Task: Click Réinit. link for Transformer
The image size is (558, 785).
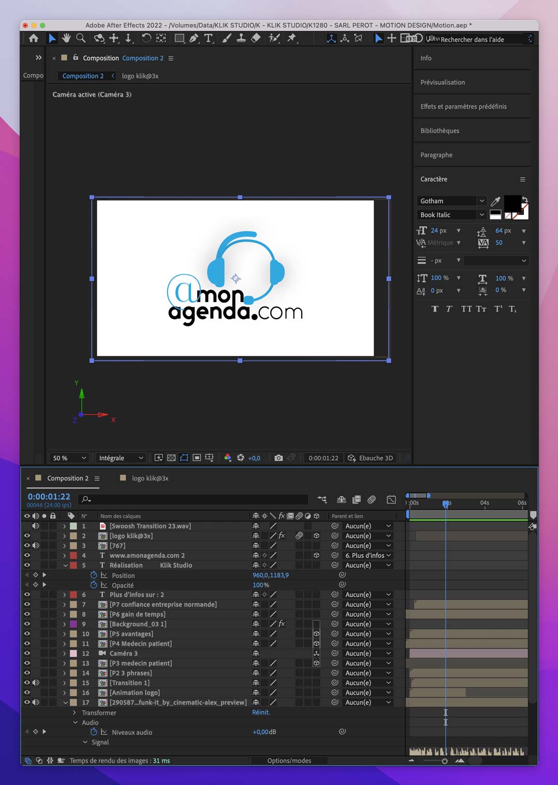Action: coord(261,712)
